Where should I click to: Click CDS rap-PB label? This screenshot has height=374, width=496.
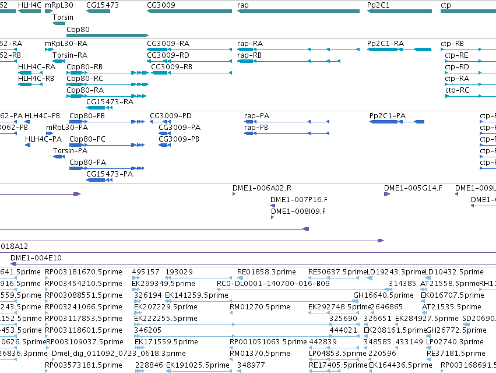click(256, 128)
